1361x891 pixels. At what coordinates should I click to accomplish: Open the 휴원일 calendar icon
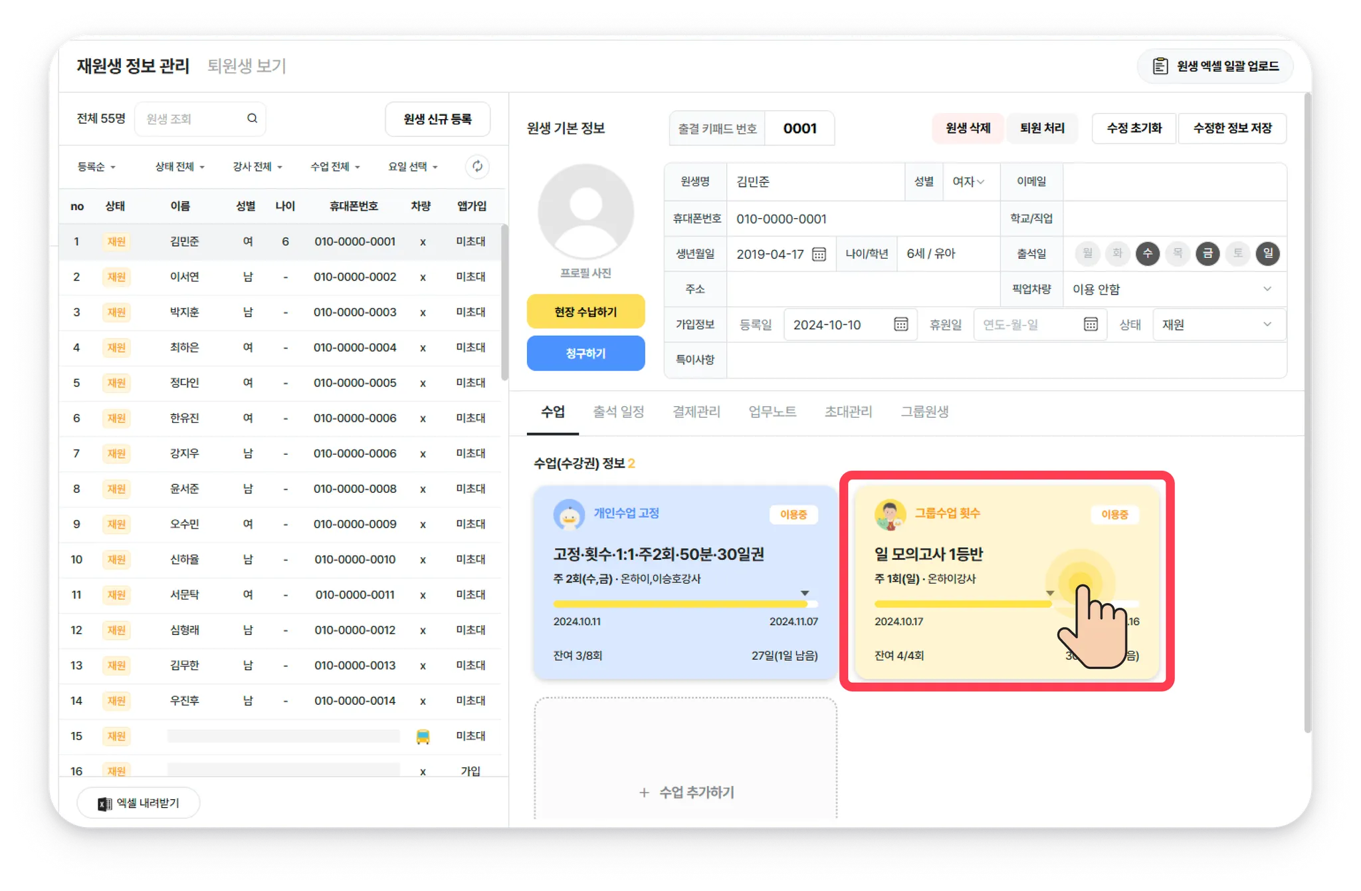pos(1090,324)
